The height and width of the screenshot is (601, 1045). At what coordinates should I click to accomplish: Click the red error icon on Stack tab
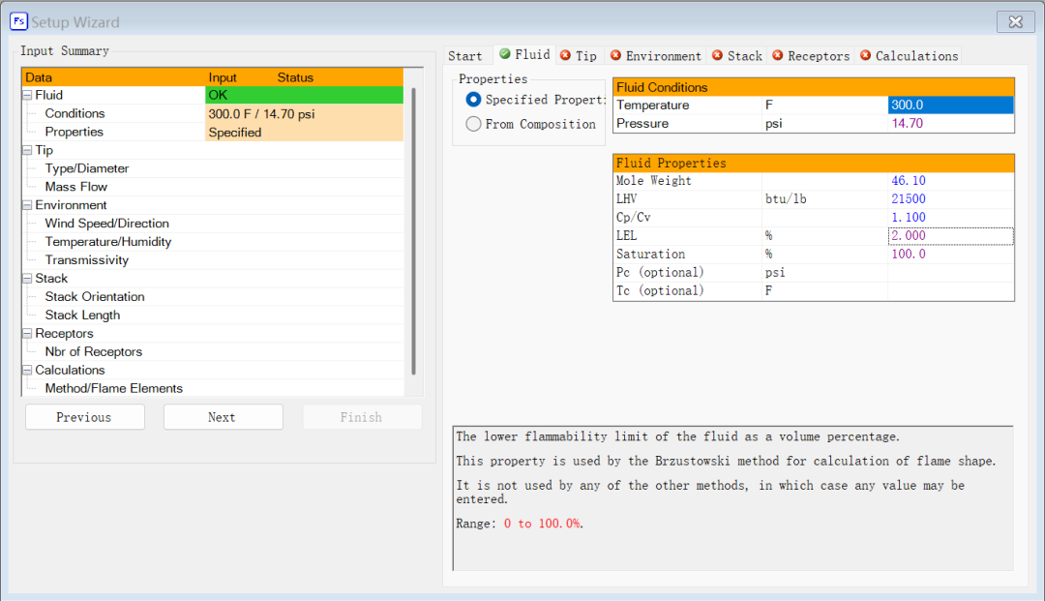tap(717, 55)
